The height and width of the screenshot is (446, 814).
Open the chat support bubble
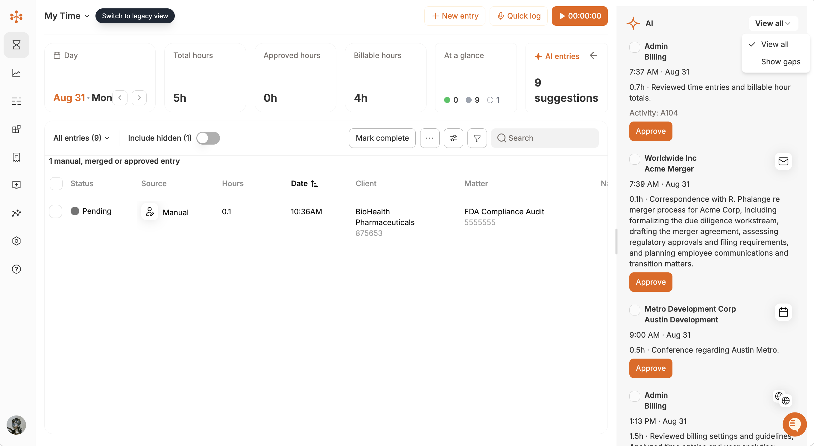tap(795, 424)
